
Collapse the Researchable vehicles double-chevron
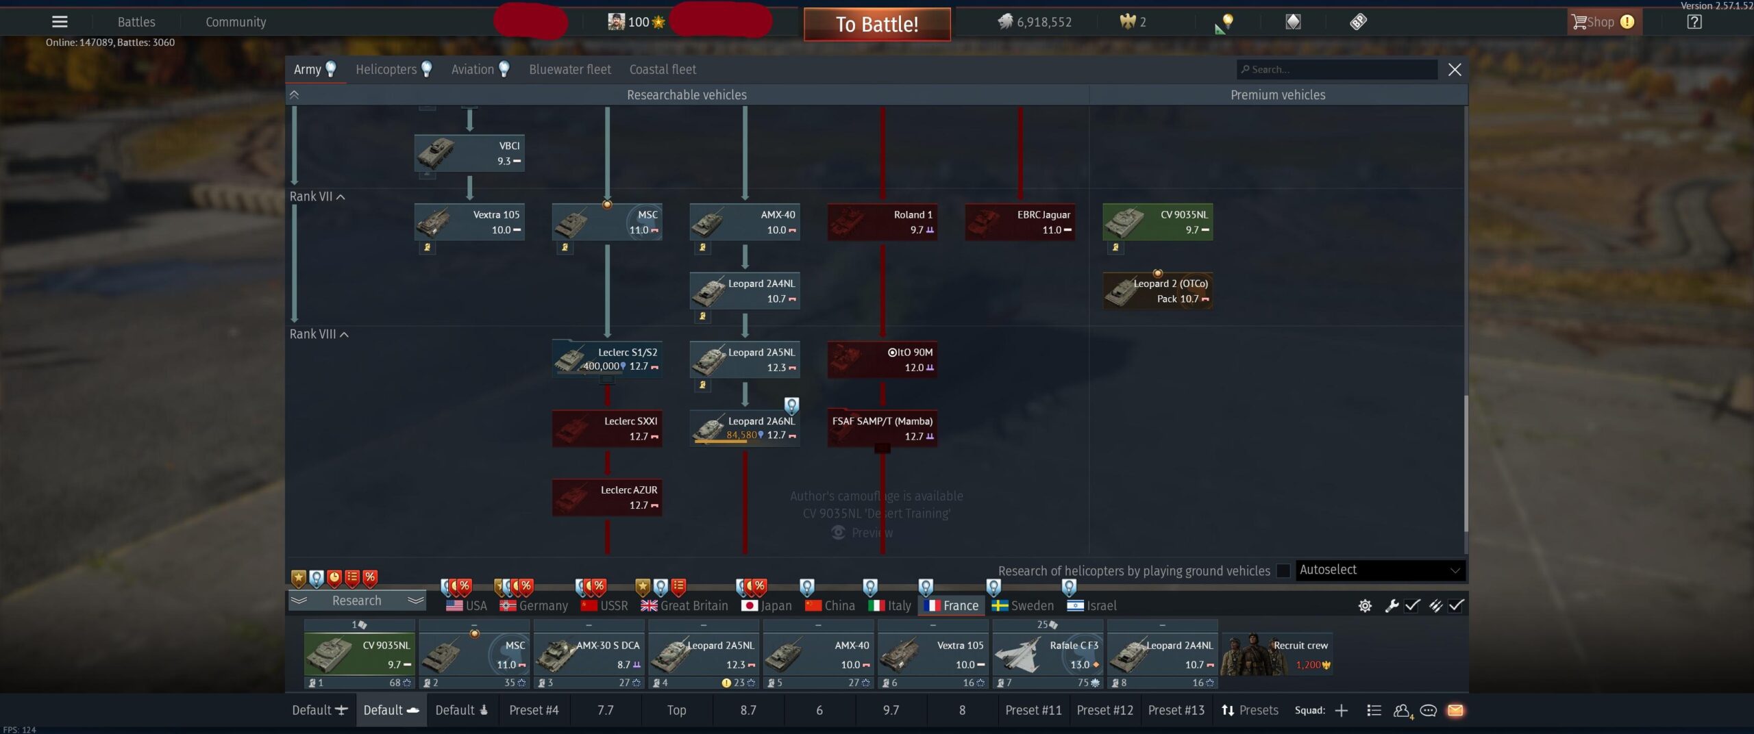[294, 95]
